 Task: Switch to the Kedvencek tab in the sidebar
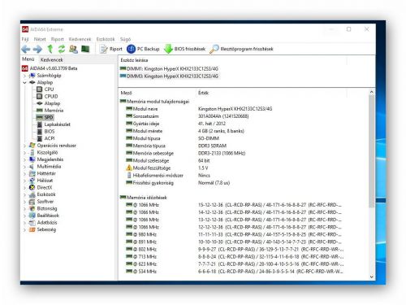(51, 59)
